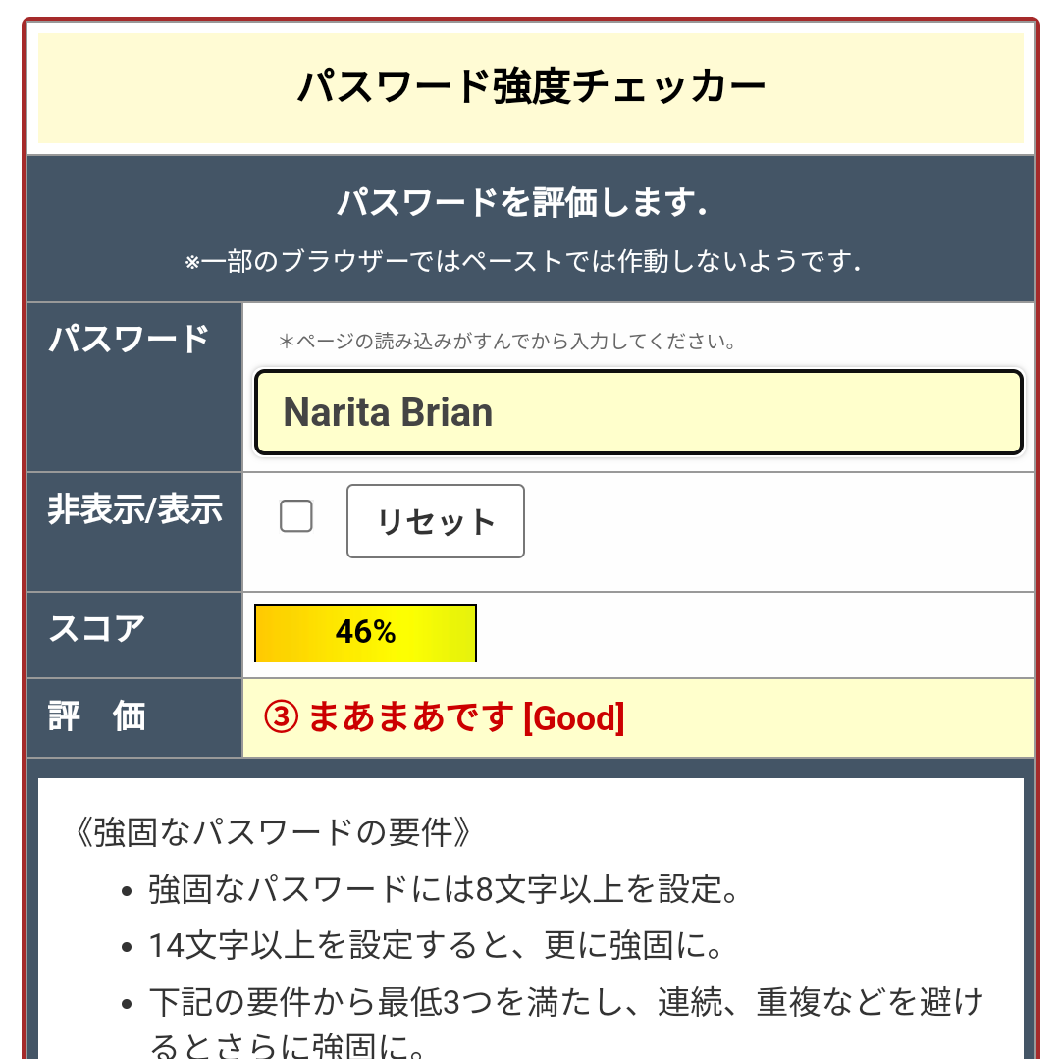Click the 非表示/表示 row label

tap(135, 509)
